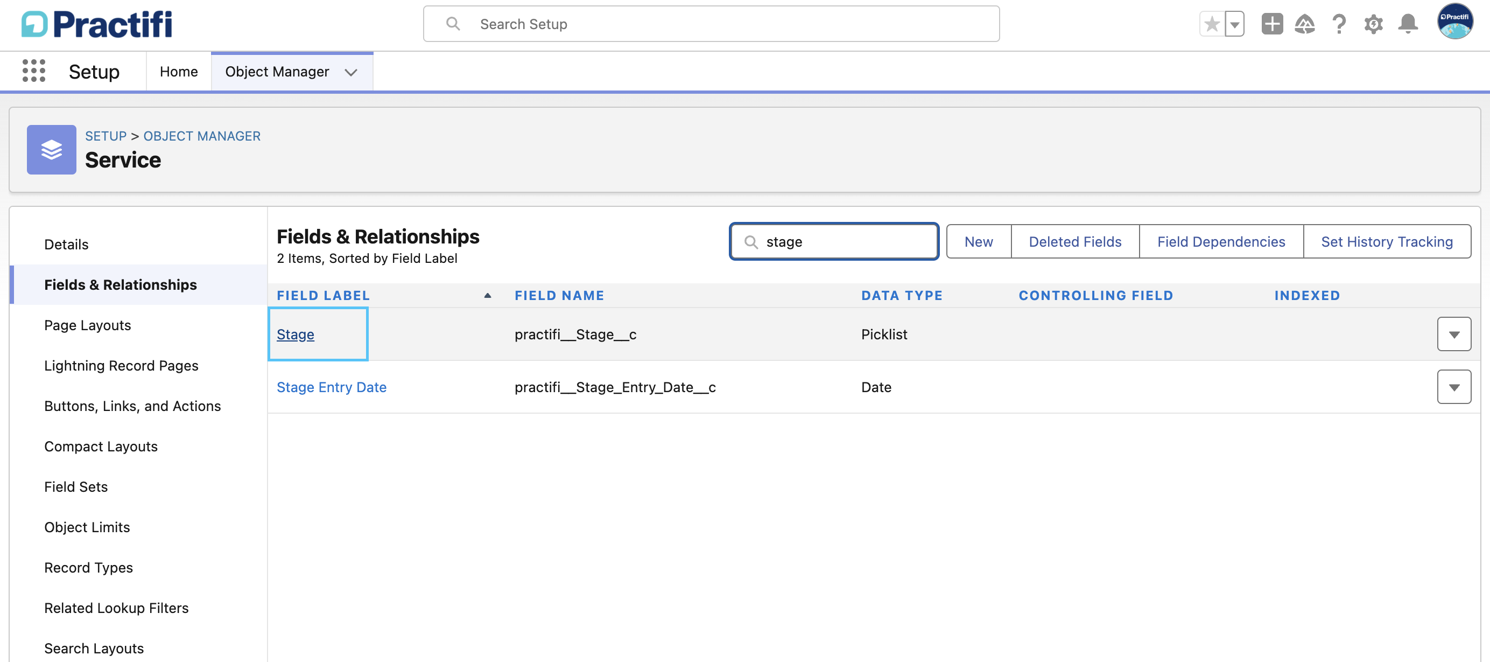Expand Stage Entry Date row actions dropdown

(x=1453, y=387)
